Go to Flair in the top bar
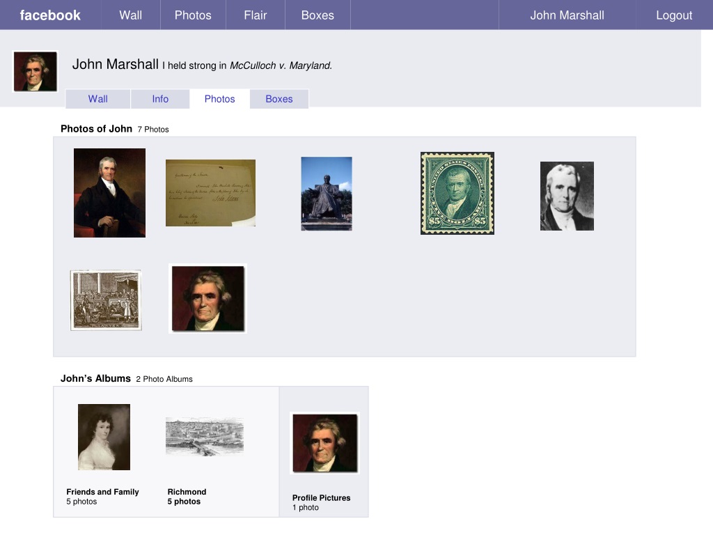The image size is (713, 535). point(255,15)
